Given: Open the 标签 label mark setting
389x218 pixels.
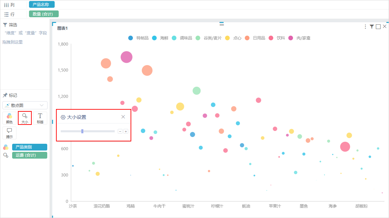Looking at the screenshot, I should coord(40,118).
